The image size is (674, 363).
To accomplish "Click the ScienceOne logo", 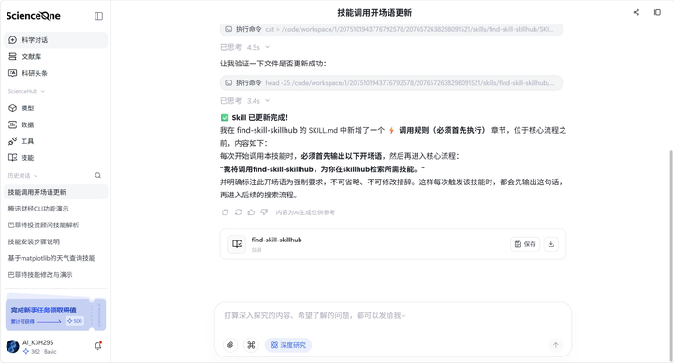I will pyautogui.click(x=33, y=16).
